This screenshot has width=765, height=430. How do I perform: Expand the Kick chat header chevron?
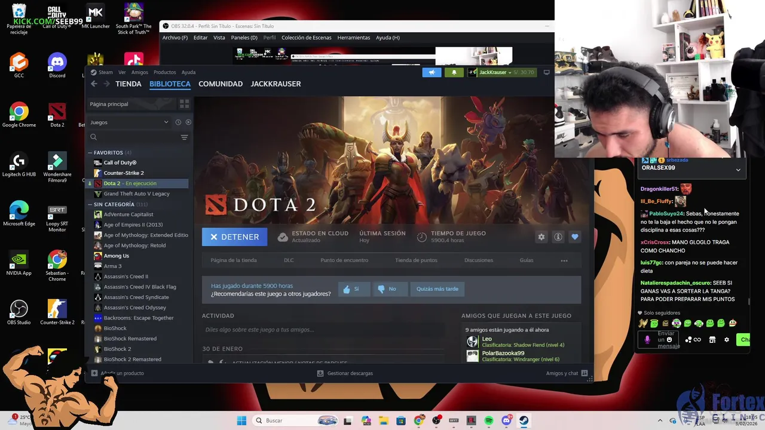[x=738, y=170]
